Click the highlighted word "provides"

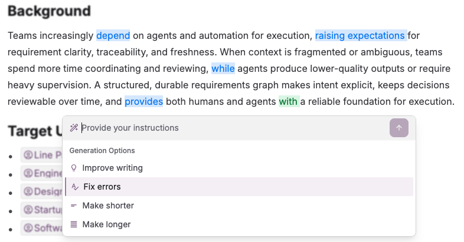point(143,101)
